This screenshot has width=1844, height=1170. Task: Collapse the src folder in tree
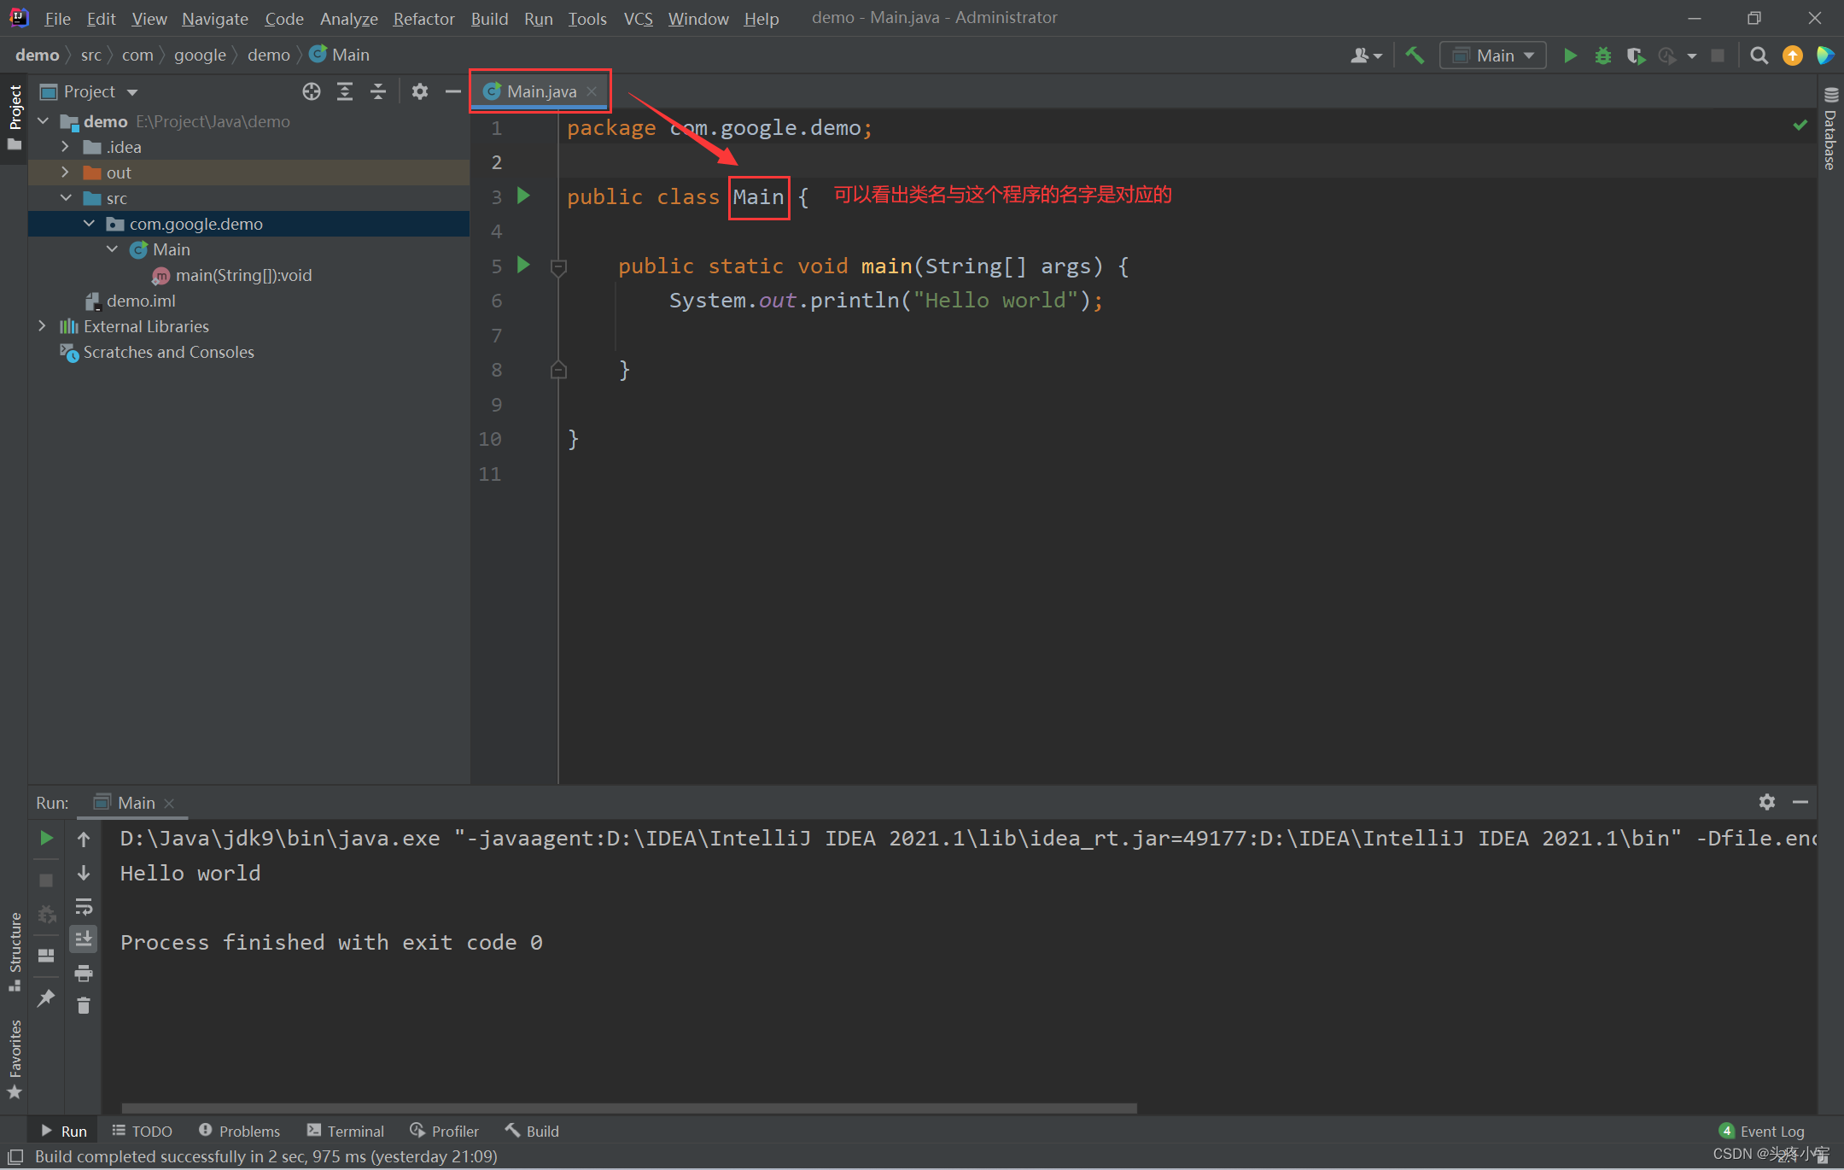66,198
